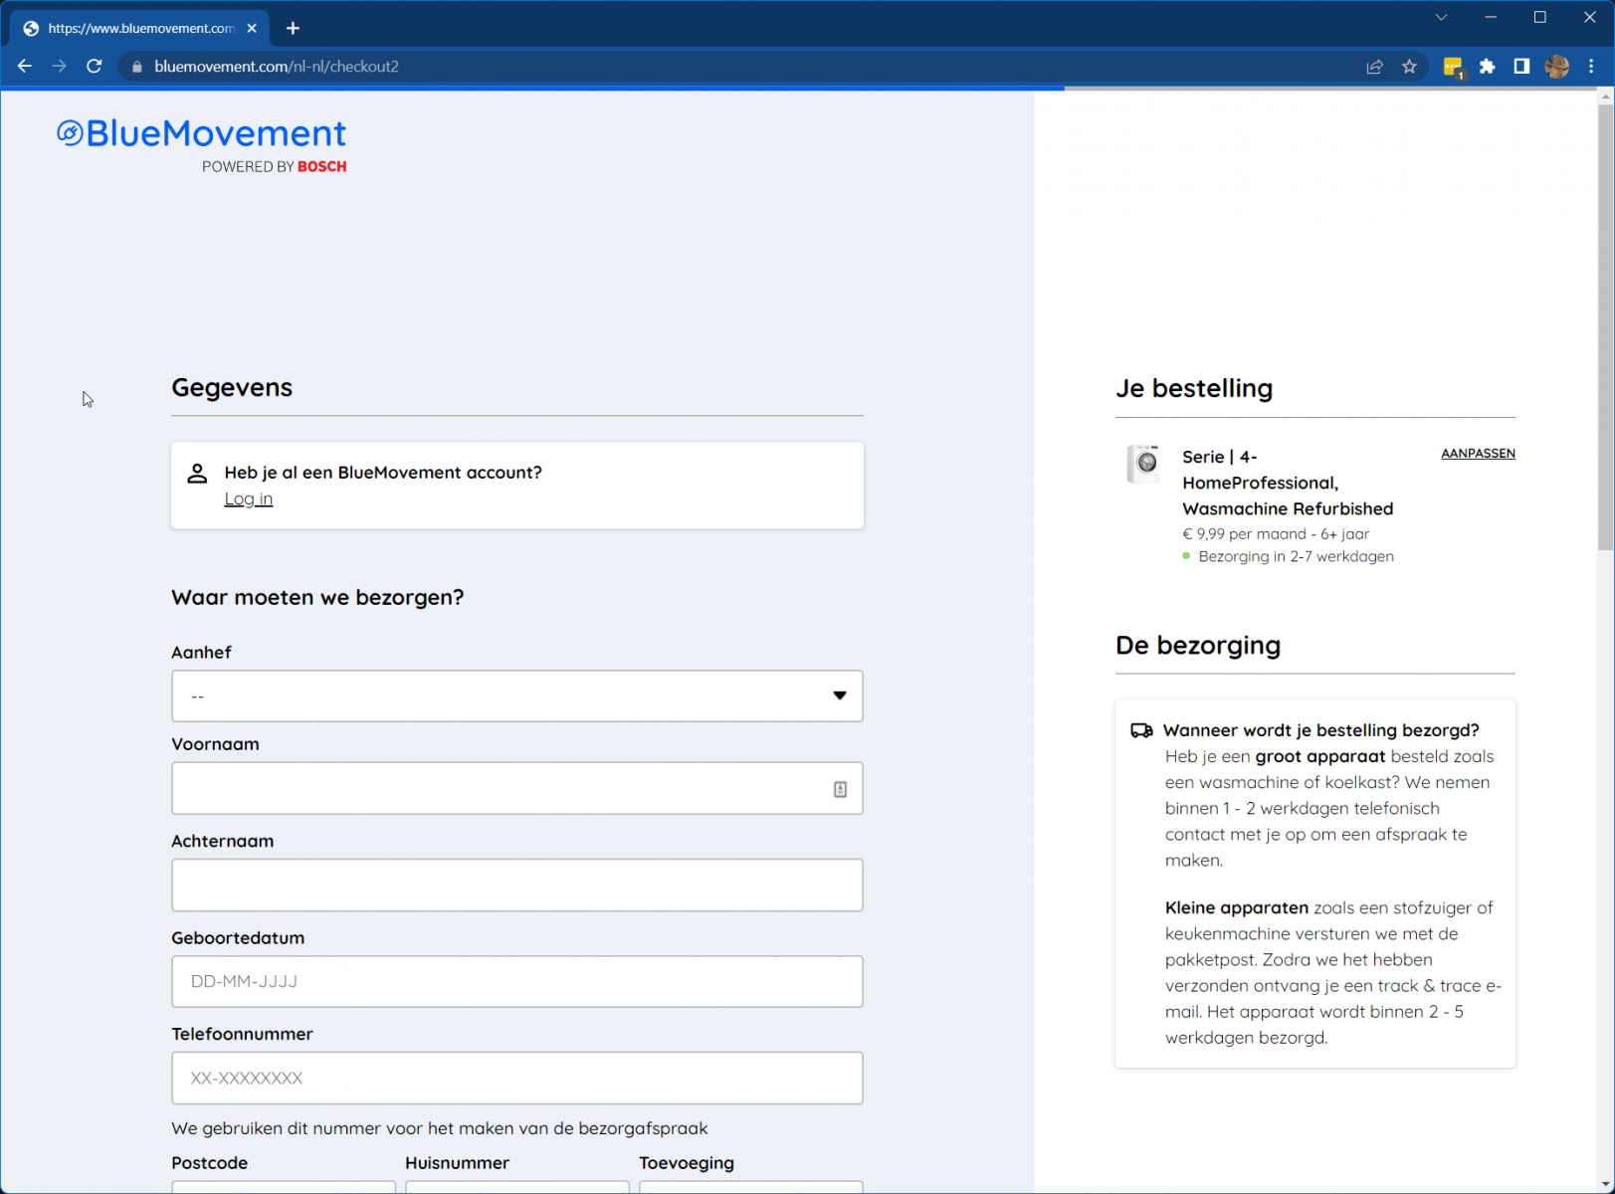Click the 'Je bestelling' heading
The width and height of the screenshot is (1615, 1194).
[x=1194, y=388]
